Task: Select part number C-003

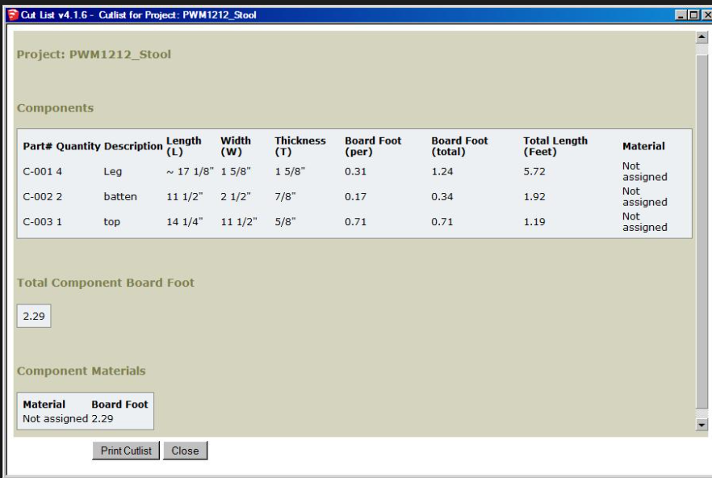Action: [x=38, y=222]
